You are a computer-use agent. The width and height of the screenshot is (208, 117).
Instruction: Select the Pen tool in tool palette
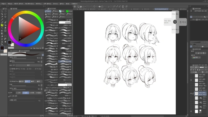(x=2, y=23)
